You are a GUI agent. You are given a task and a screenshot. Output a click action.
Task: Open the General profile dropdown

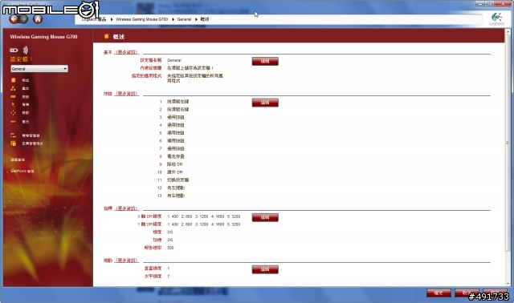tap(39, 69)
